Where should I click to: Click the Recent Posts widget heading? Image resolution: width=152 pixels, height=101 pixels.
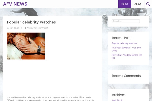[122, 38]
